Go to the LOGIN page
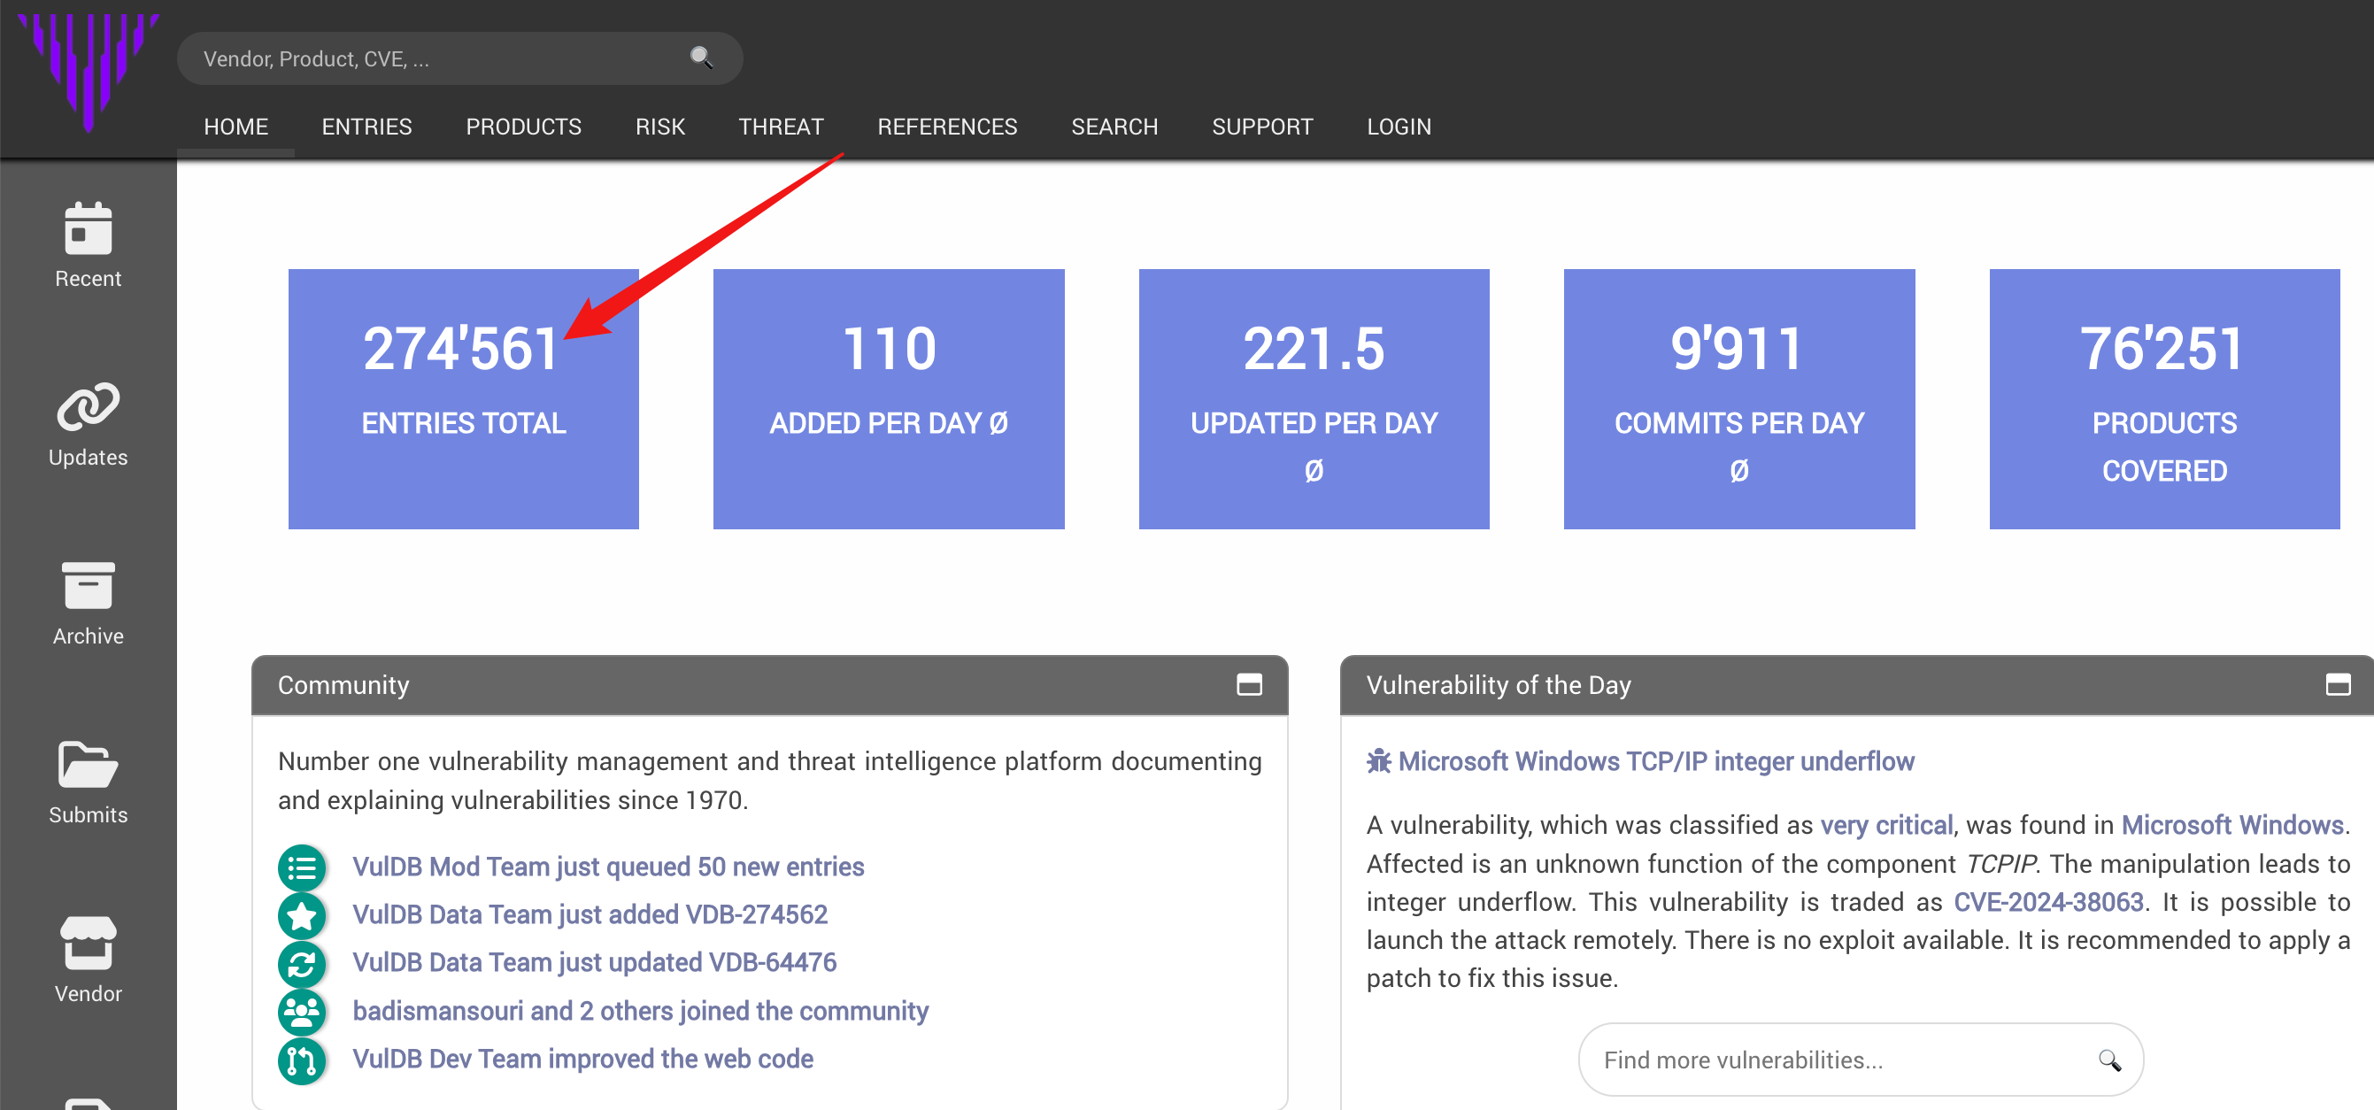 (x=1398, y=127)
